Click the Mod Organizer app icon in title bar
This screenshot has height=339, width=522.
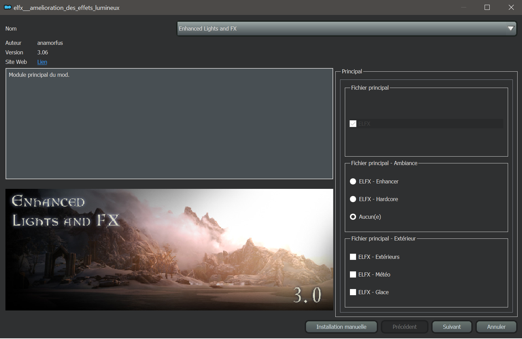[x=7, y=7]
